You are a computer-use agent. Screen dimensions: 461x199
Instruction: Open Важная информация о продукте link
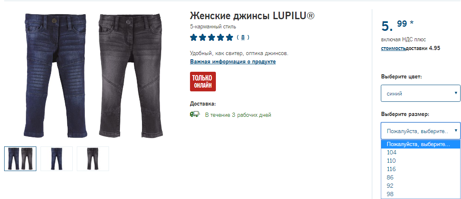coord(233,62)
